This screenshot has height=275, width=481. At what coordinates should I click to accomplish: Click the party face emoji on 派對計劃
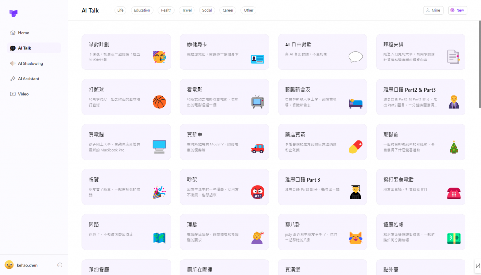pyautogui.click(x=159, y=57)
